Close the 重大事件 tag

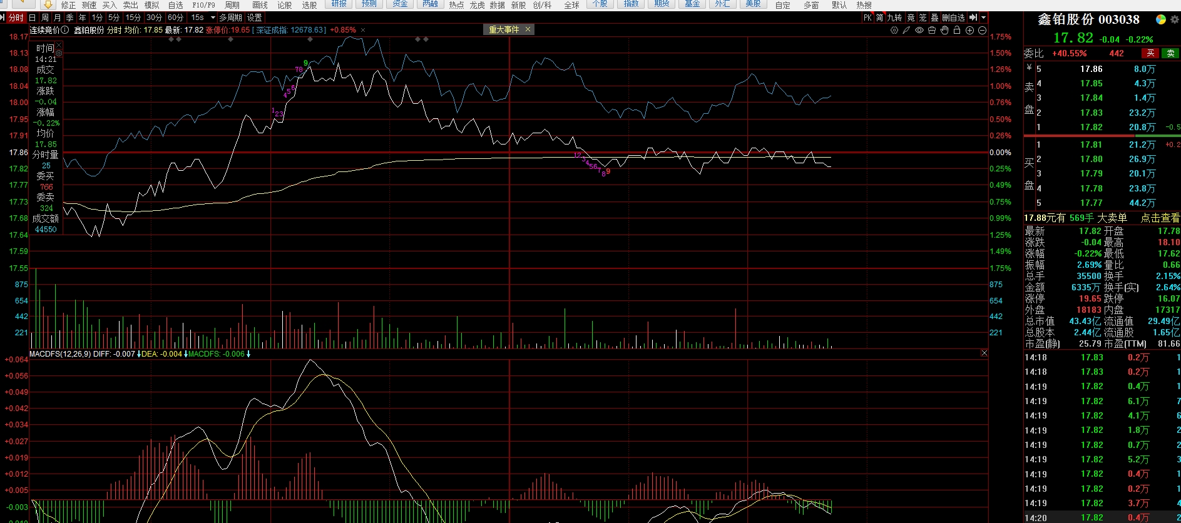[528, 29]
